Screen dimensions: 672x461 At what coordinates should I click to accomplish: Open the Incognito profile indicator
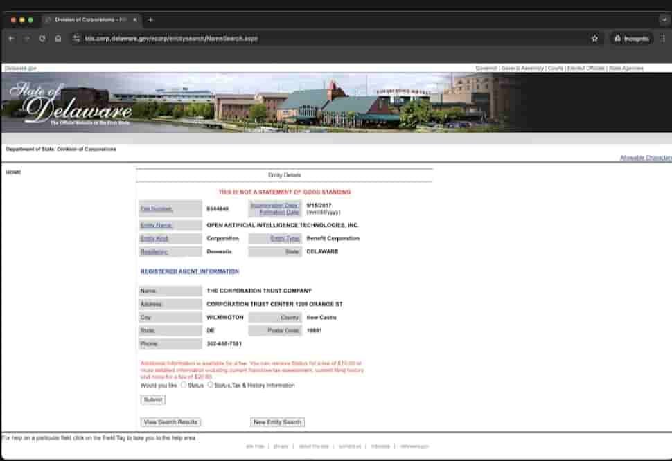pos(632,39)
